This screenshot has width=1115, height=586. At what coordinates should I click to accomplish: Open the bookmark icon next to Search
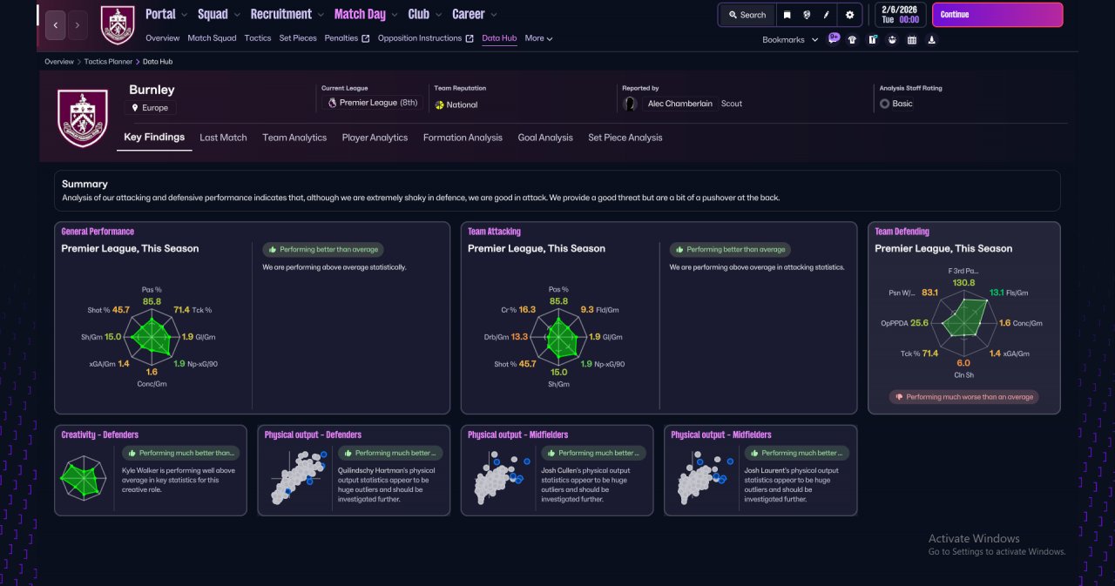[787, 15]
